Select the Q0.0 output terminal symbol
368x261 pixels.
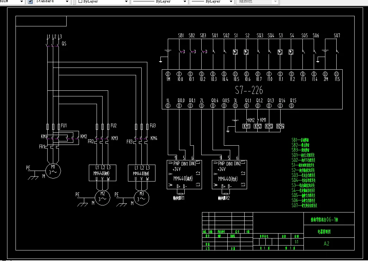(x=179, y=106)
